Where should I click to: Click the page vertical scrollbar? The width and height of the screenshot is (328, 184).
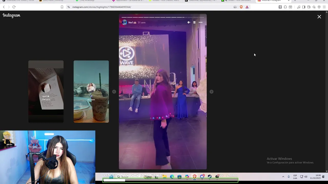point(326,91)
